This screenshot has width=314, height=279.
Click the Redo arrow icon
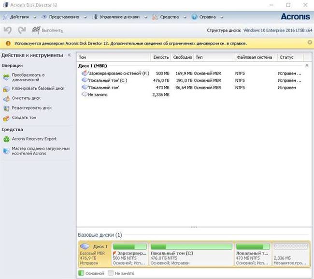pyautogui.click(x=22, y=30)
